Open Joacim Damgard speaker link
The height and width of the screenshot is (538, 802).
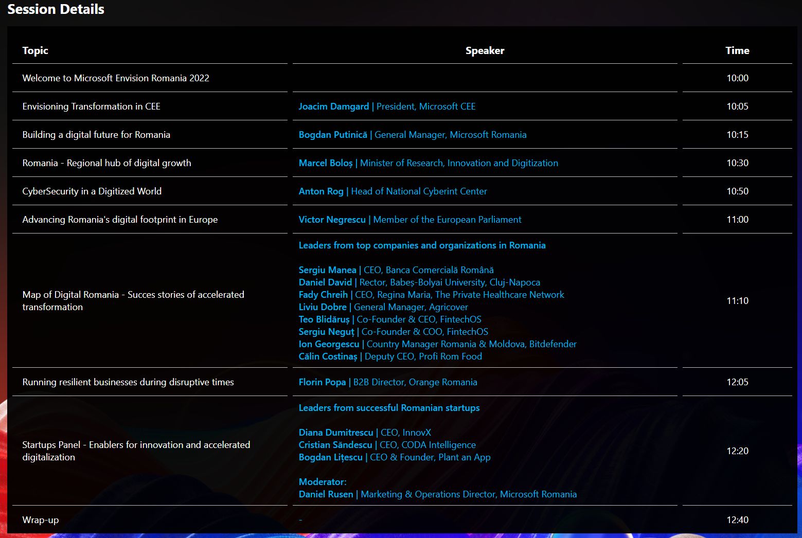(x=387, y=106)
